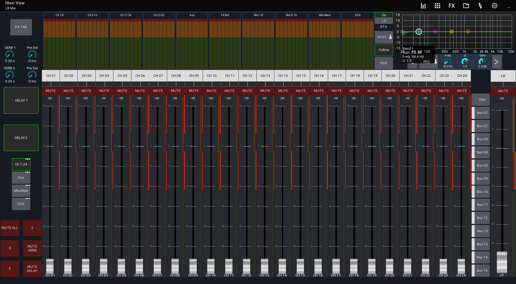Open the CH 01 channel selector dropdown
Viewport: 516px width, 284px height.
click(x=384, y=37)
